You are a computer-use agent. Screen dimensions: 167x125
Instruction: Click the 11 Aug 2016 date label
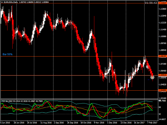point(46,123)
